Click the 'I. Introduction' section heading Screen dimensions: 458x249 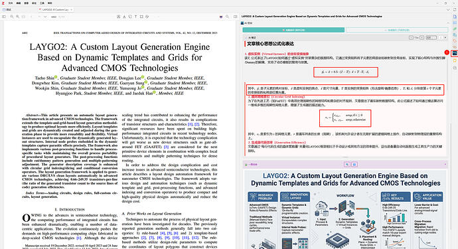coord(70,210)
